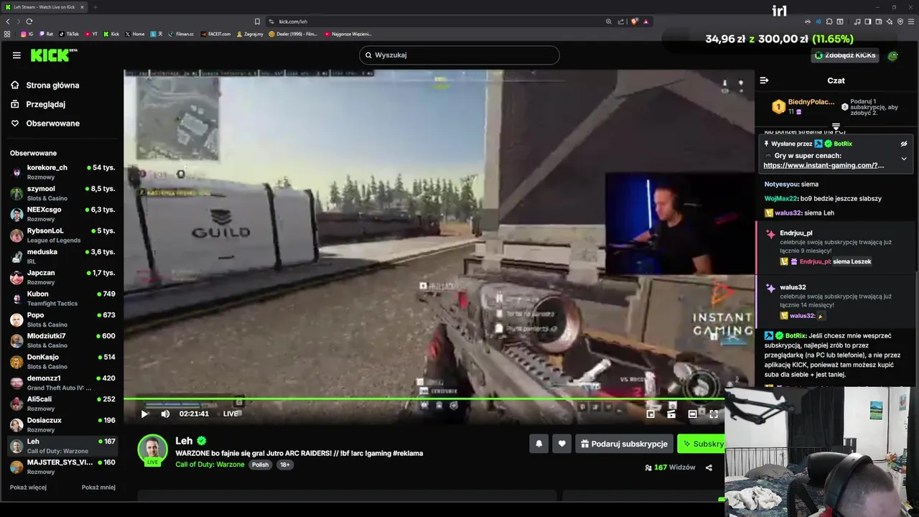
Task: Click Zdobądź KICKs button
Action: tap(845, 55)
